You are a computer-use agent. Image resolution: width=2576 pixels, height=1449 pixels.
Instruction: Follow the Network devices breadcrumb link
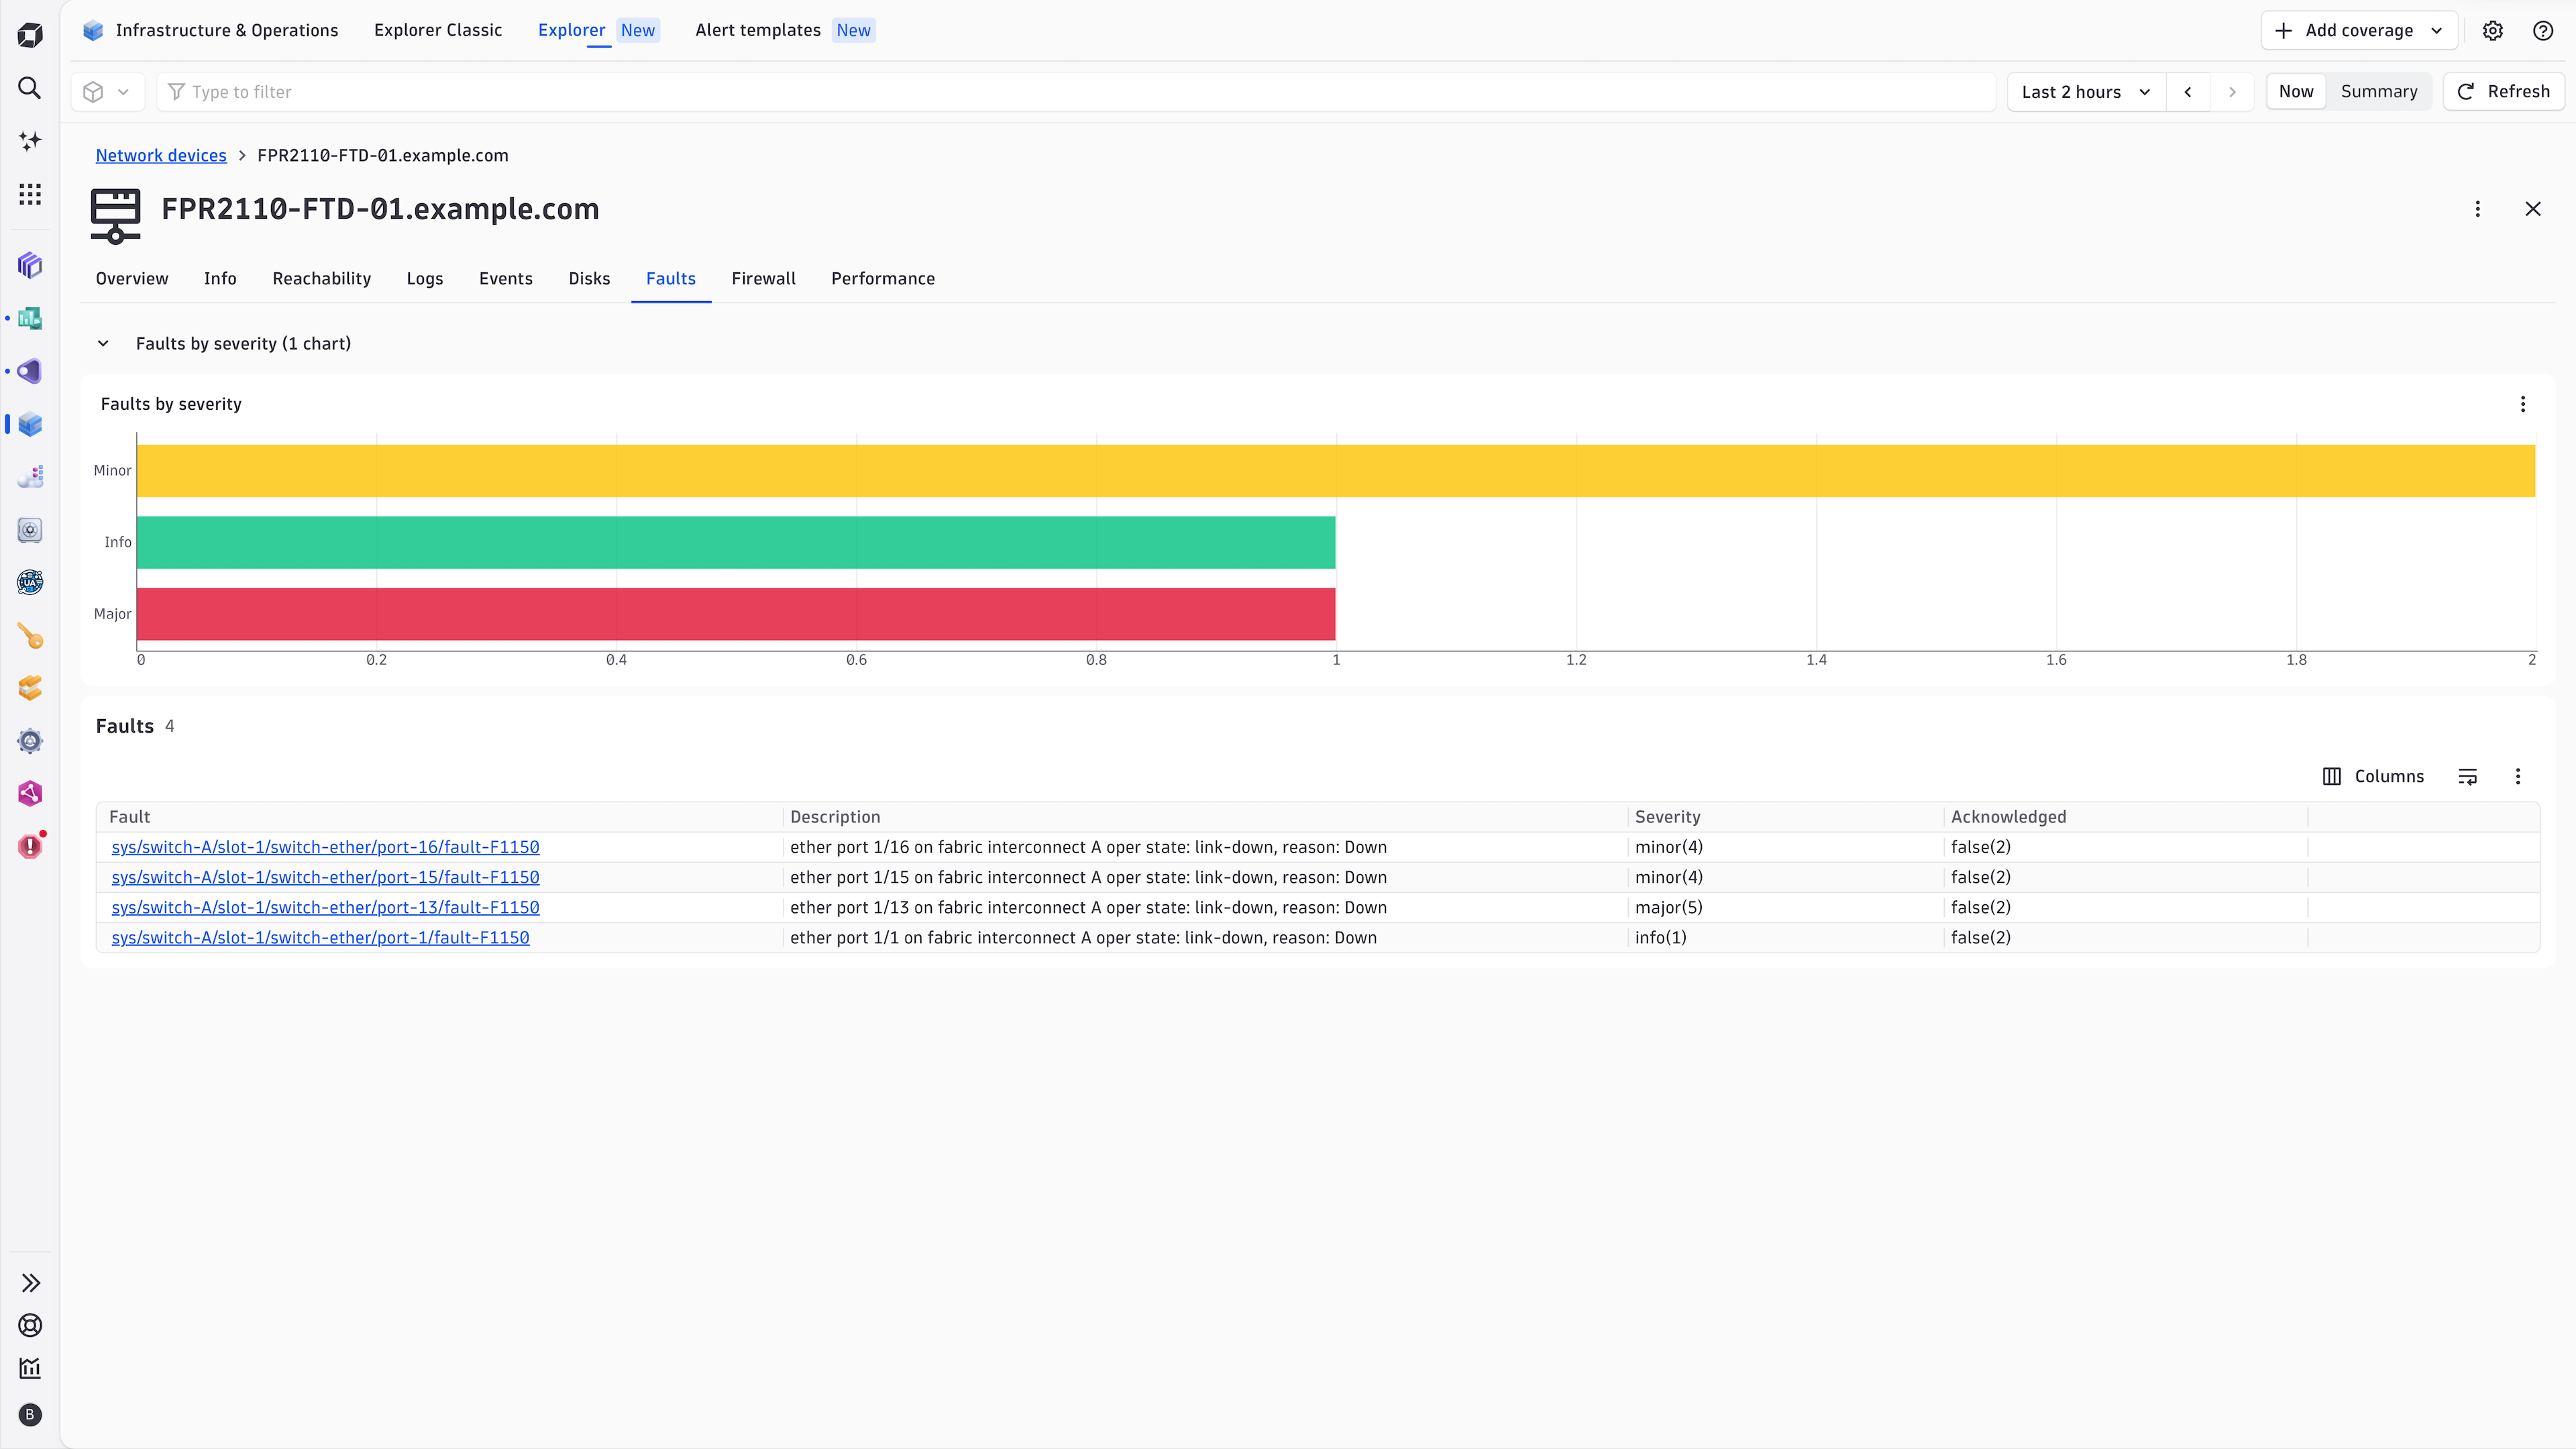tap(161, 156)
